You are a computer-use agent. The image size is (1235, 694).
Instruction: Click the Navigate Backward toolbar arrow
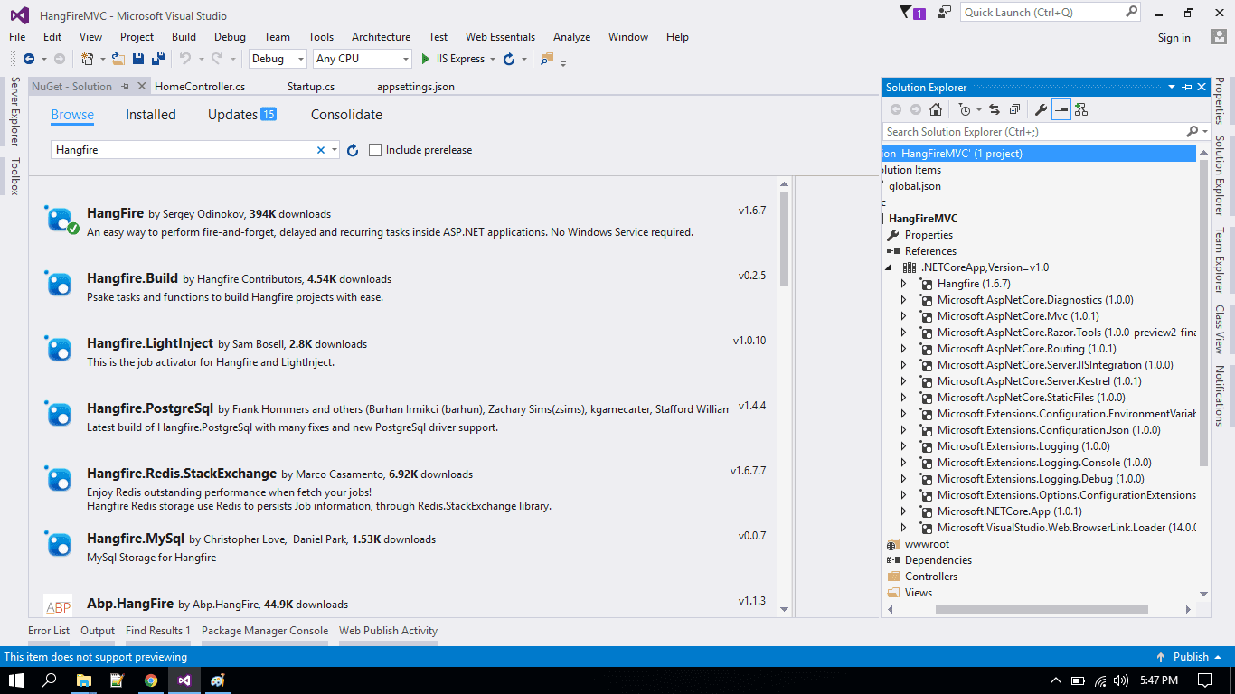(29, 59)
